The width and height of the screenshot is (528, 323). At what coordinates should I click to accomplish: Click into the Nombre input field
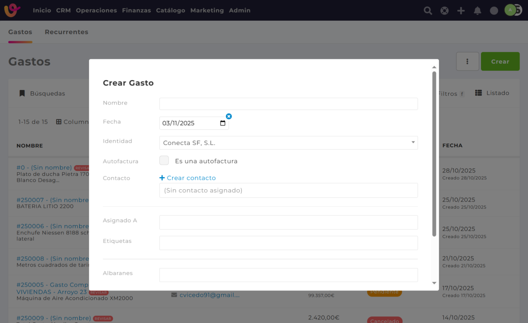tap(288, 104)
